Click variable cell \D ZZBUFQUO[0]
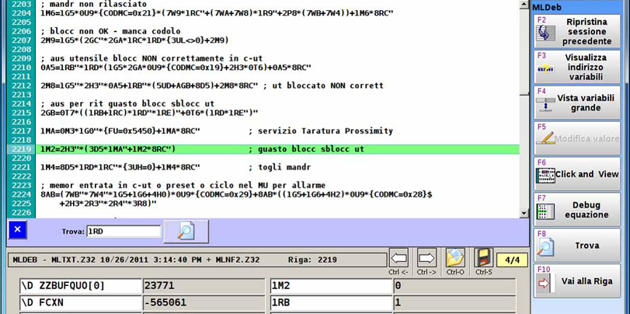The height and width of the screenshot is (314, 630). (x=80, y=286)
